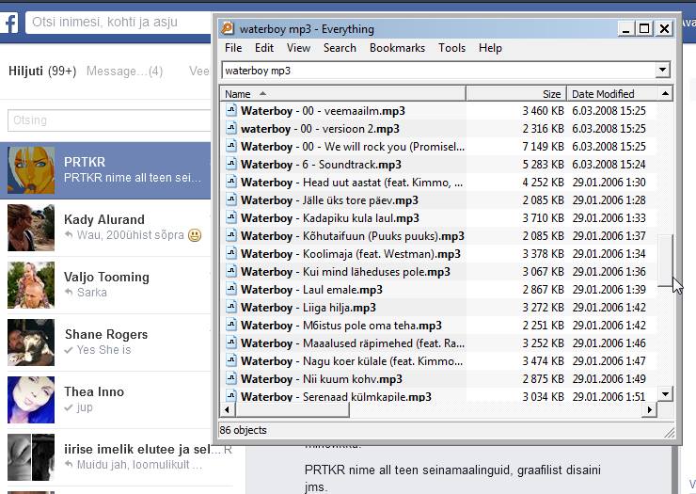Click the Everything app title bar icon
Viewport: 696px width, 494px height.
228,28
